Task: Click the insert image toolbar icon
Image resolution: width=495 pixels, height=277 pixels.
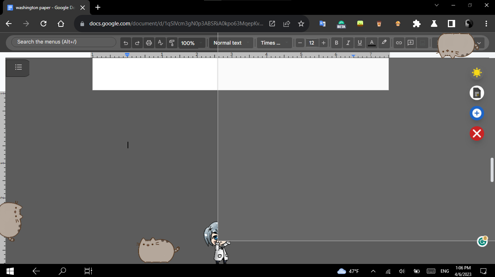Action: click(x=422, y=43)
